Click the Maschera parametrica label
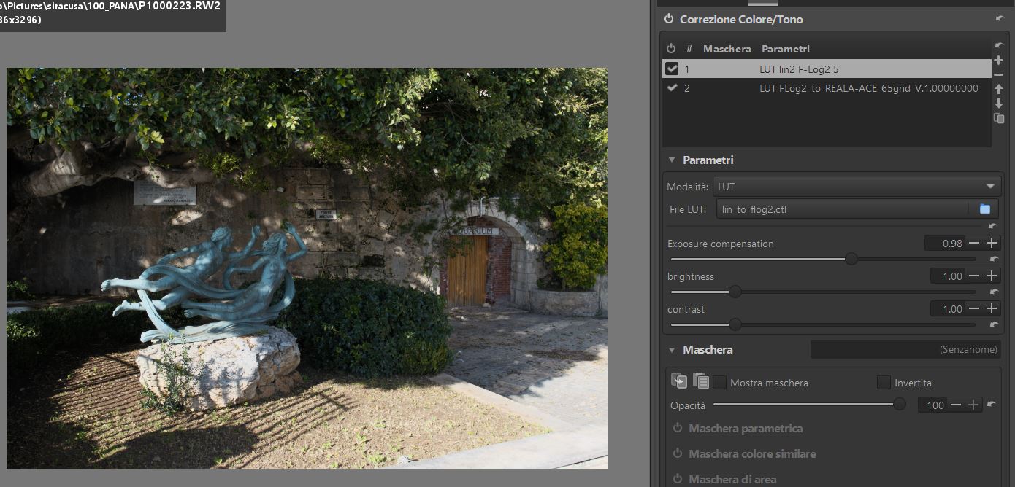Image resolution: width=1015 pixels, height=487 pixels. (746, 429)
